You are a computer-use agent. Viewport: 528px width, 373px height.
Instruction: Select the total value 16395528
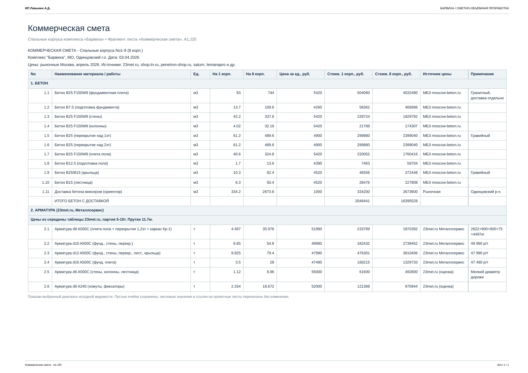pos(409,201)
